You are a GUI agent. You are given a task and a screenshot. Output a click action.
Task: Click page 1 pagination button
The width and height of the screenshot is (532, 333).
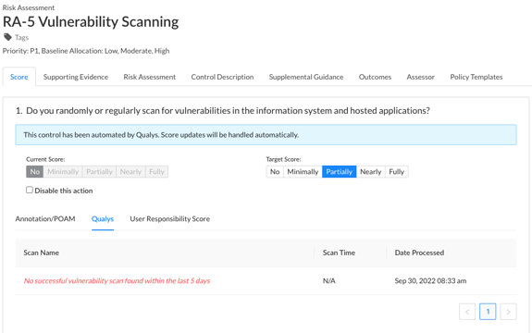coord(488,312)
